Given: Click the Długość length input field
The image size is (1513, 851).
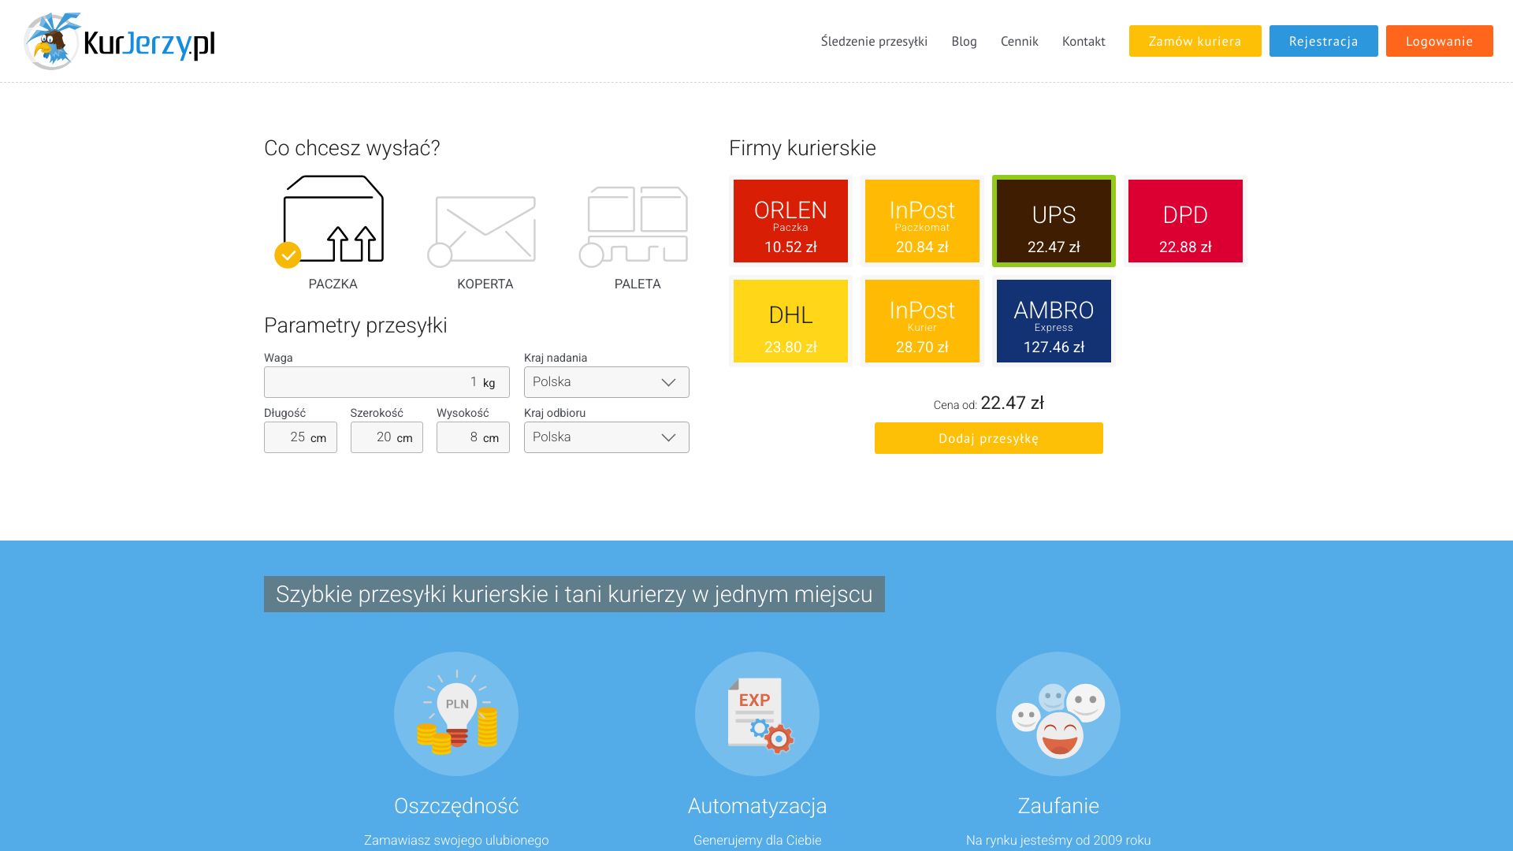Looking at the screenshot, I should pos(300,437).
